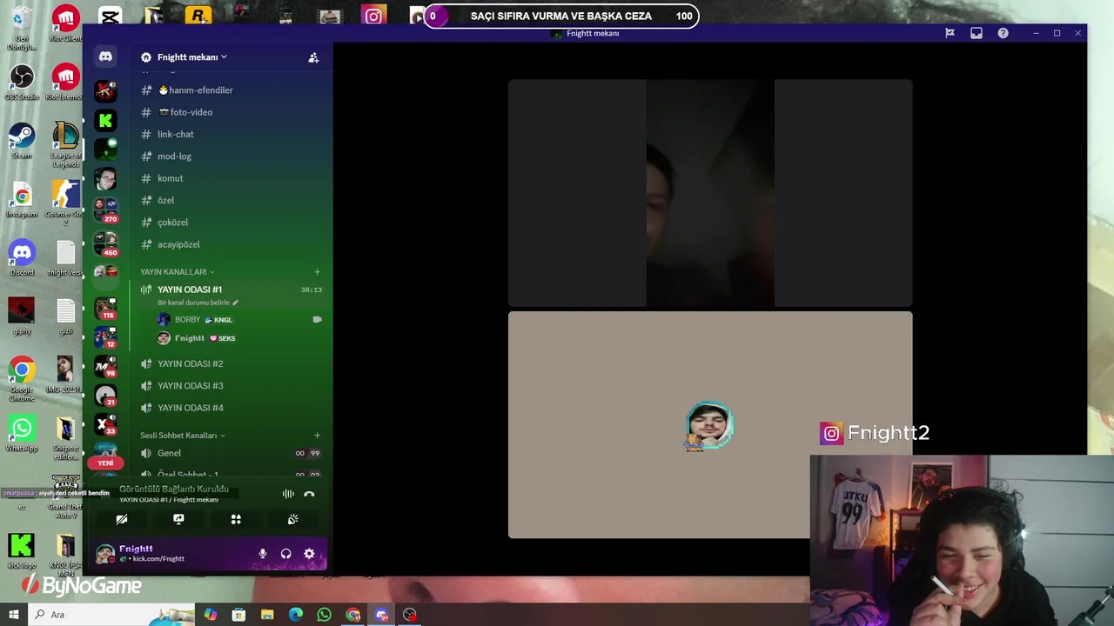
Task: Open WhatsApp from taskbar
Action: [324, 615]
